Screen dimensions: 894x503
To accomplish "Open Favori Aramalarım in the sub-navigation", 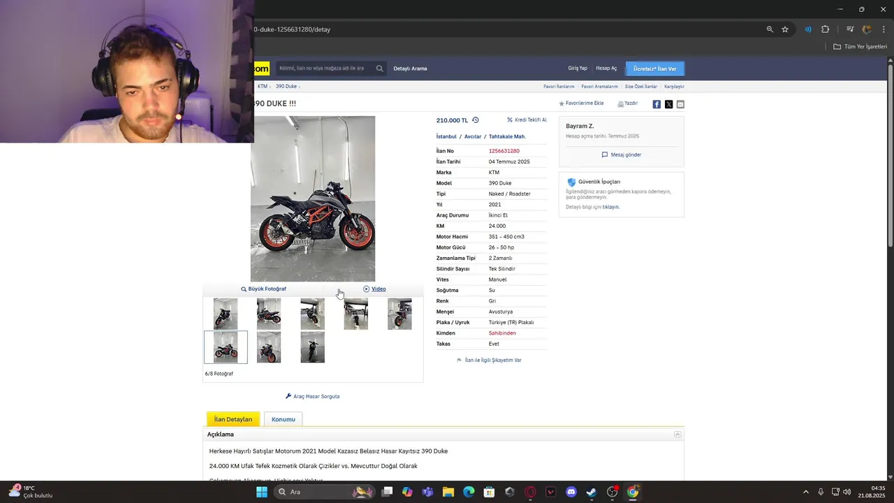I will click(599, 87).
